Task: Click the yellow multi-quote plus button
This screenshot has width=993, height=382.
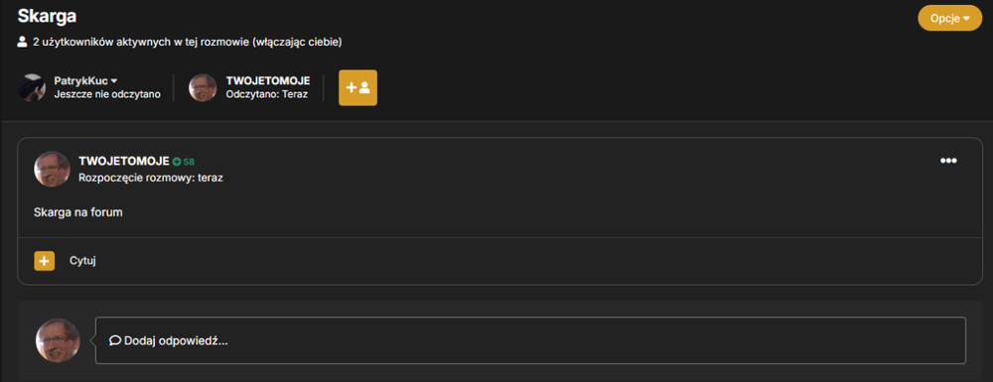Action: pos(45,261)
